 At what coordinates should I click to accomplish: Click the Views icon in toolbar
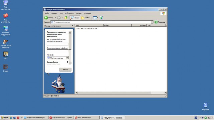(95, 18)
